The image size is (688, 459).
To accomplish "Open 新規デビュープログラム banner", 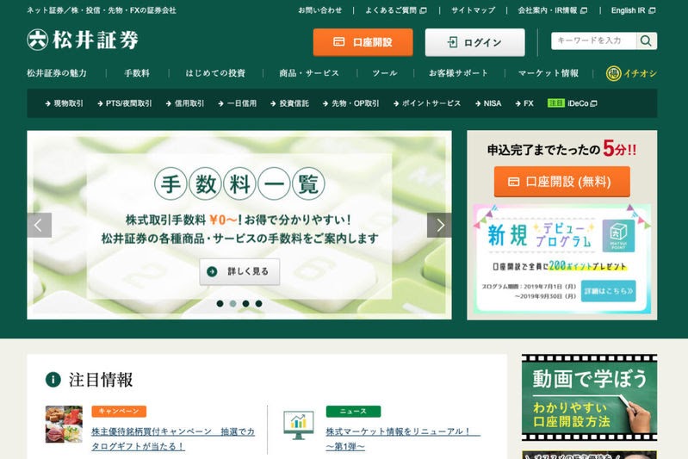I will [562, 259].
